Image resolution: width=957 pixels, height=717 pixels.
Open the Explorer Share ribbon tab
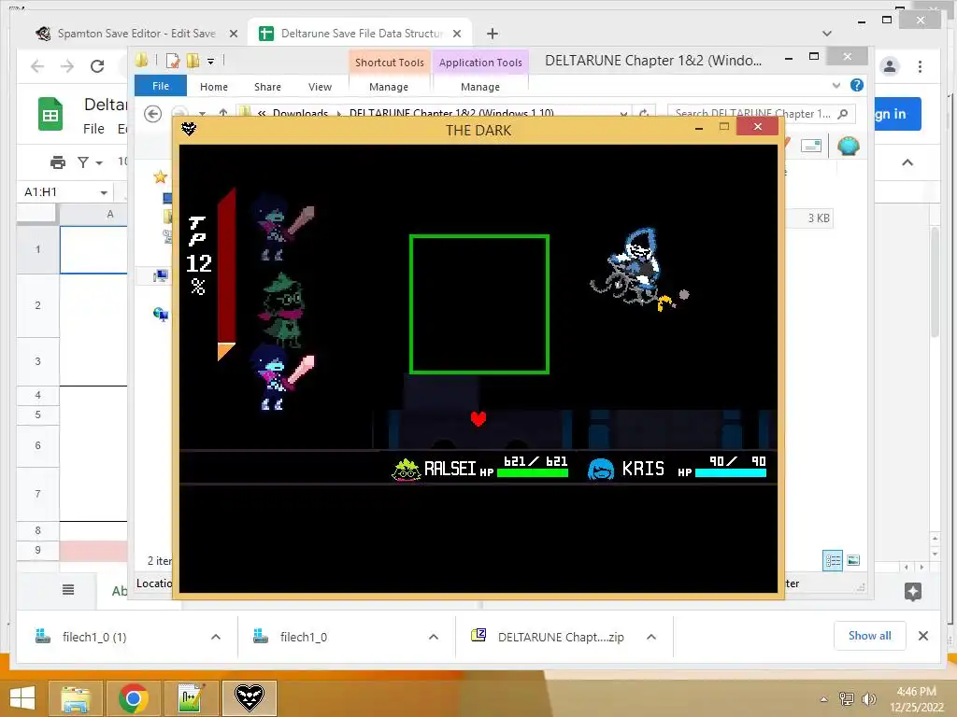pyautogui.click(x=267, y=87)
